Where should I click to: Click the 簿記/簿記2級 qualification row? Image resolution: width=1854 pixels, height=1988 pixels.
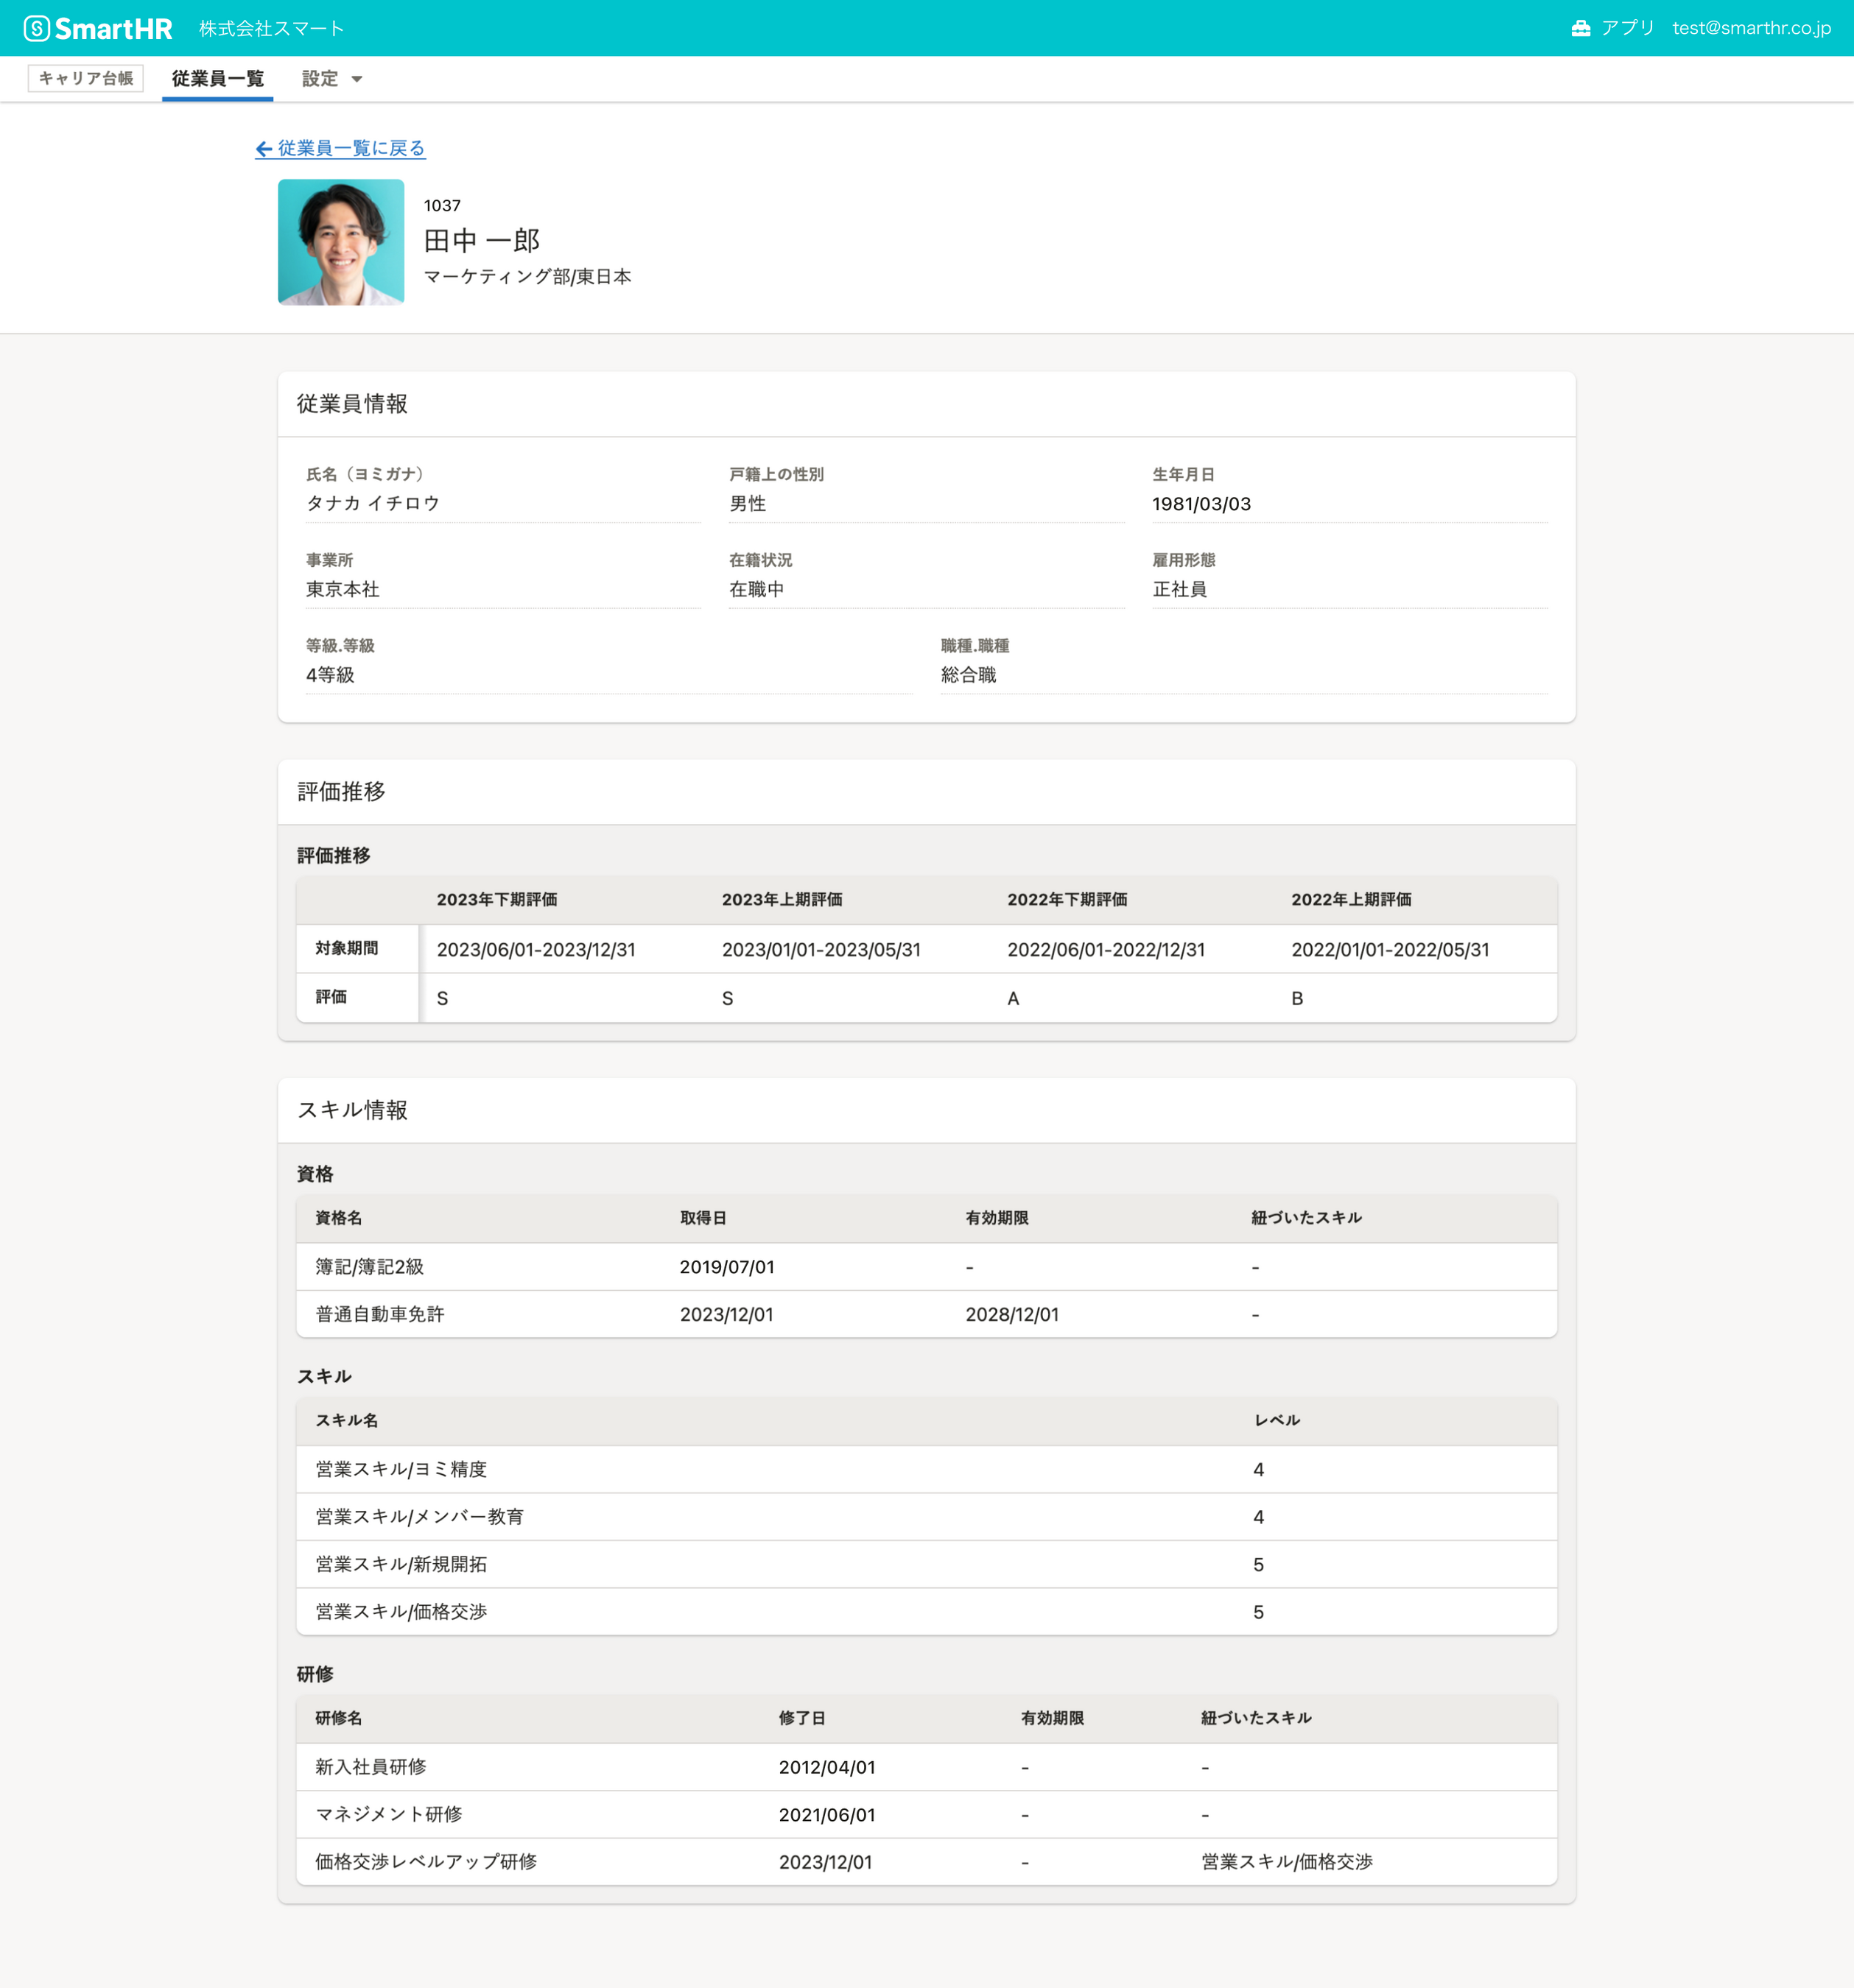[x=369, y=1267]
